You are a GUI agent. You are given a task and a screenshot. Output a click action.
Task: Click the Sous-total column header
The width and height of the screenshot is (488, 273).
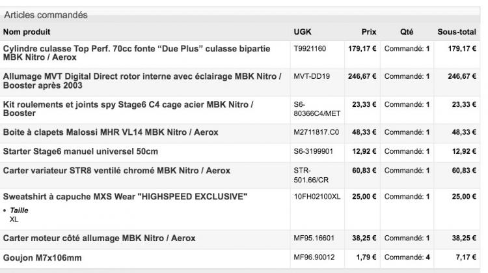click(457, 32)
